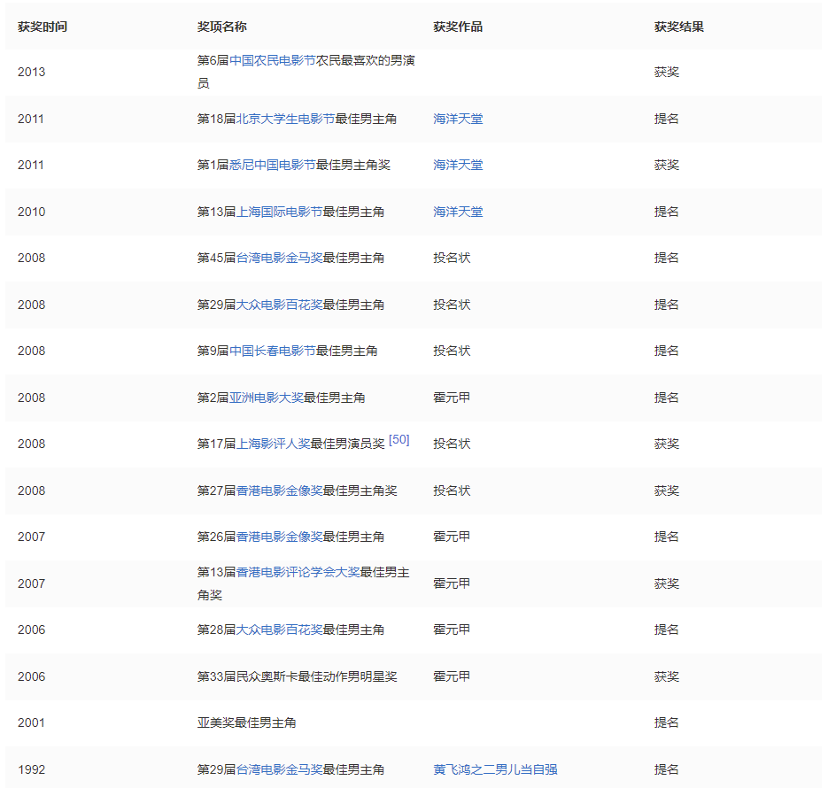This screenshot has height=788, width=828.
Task: Open 台湾电影金马奖 in the 1992 row
Action: [278, 769]
